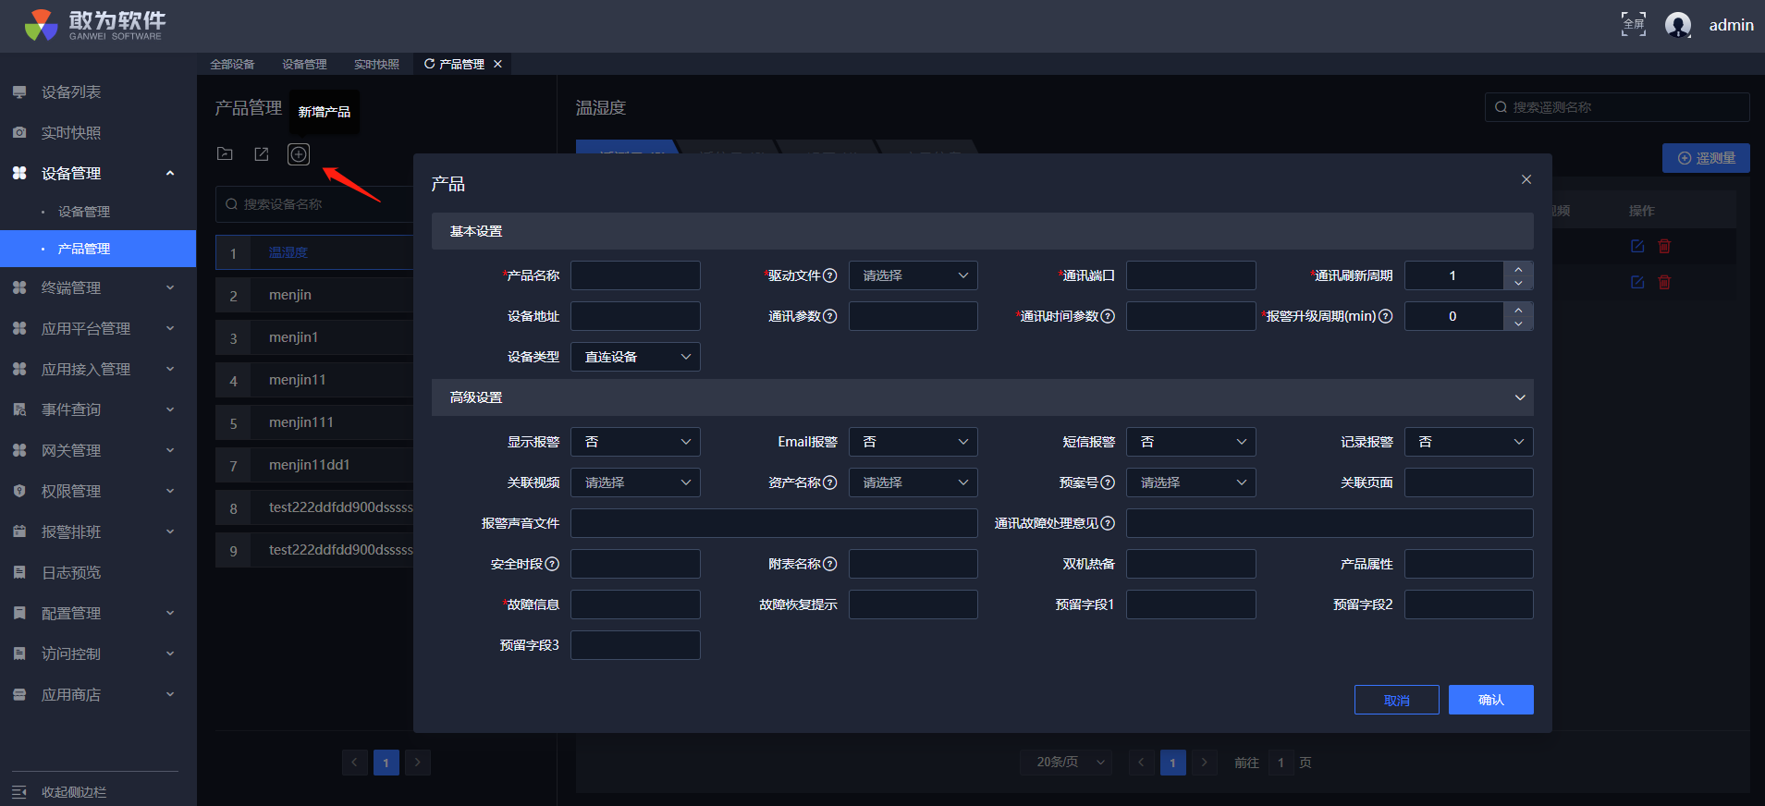Click the folder icon under 产品管理
This screenshot has width=1765, height=806.
pyautogui.click(x=225, y=154)
